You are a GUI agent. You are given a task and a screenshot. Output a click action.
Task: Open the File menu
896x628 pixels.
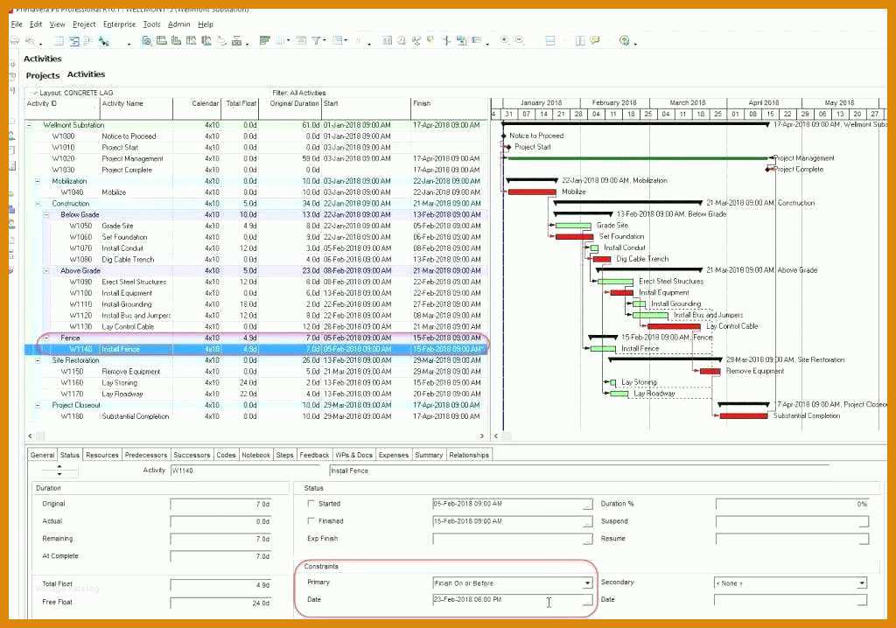point(17,24)
